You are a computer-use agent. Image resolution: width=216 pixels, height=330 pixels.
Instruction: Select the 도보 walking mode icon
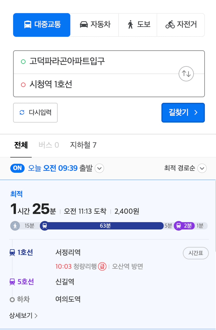(131, 25)
